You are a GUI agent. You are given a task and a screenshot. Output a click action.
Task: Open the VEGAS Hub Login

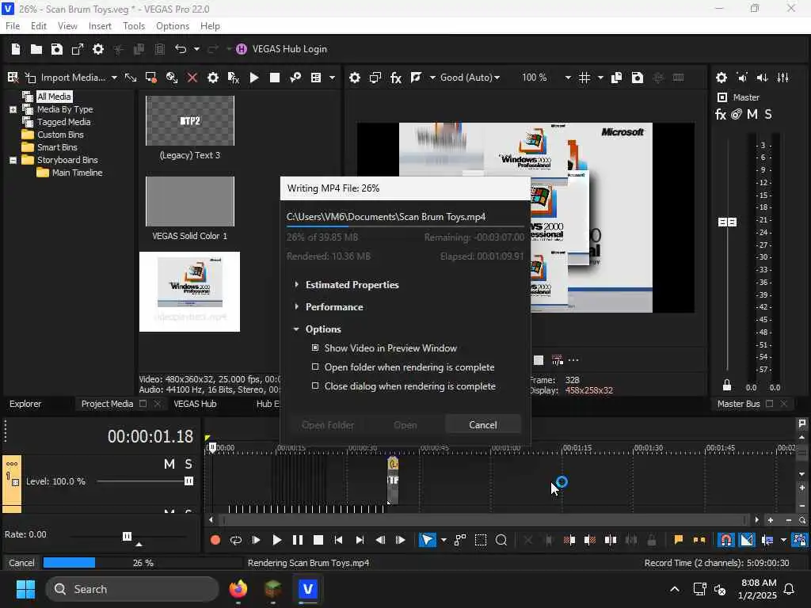(282, 49)
